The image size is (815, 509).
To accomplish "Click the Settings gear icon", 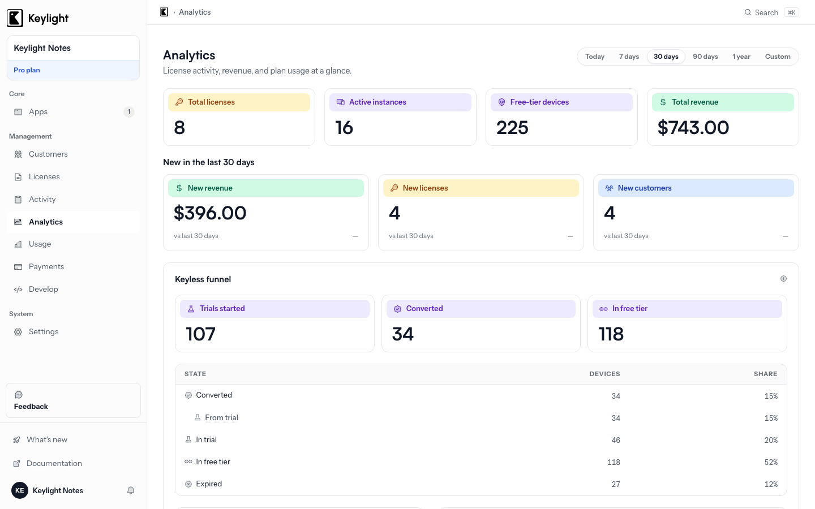I will click(x=18, y=332).
